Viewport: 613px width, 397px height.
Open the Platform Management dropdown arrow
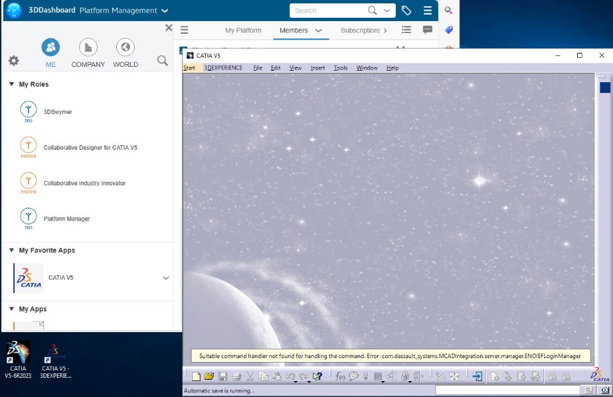[x=165, y=11]
